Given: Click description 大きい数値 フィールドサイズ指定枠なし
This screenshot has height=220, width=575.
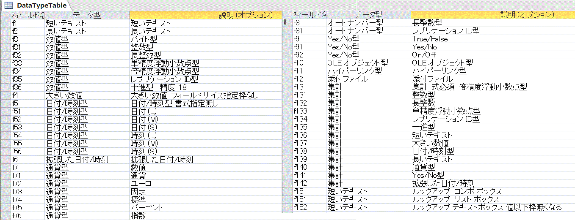Looking at the screenshot, I should tap(205, 95).
